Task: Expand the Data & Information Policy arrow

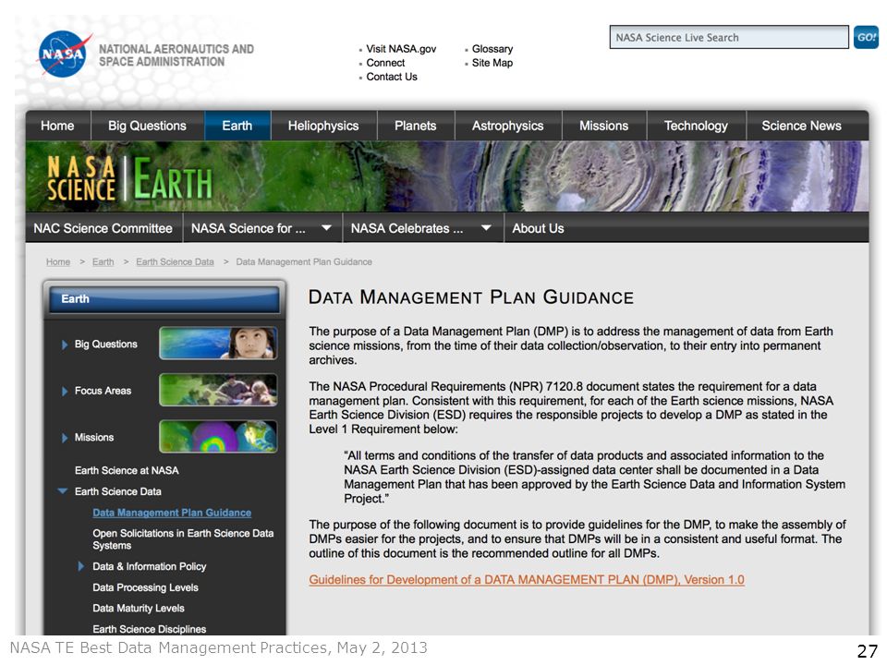Action: pos(81,566)
